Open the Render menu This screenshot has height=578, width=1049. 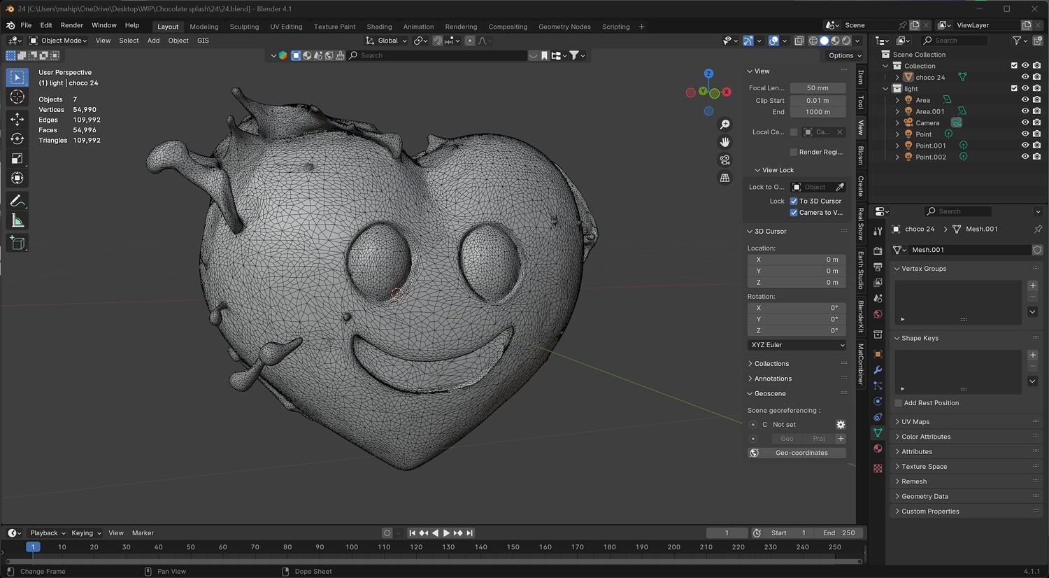pyautogui.click(x=72, y=25)
